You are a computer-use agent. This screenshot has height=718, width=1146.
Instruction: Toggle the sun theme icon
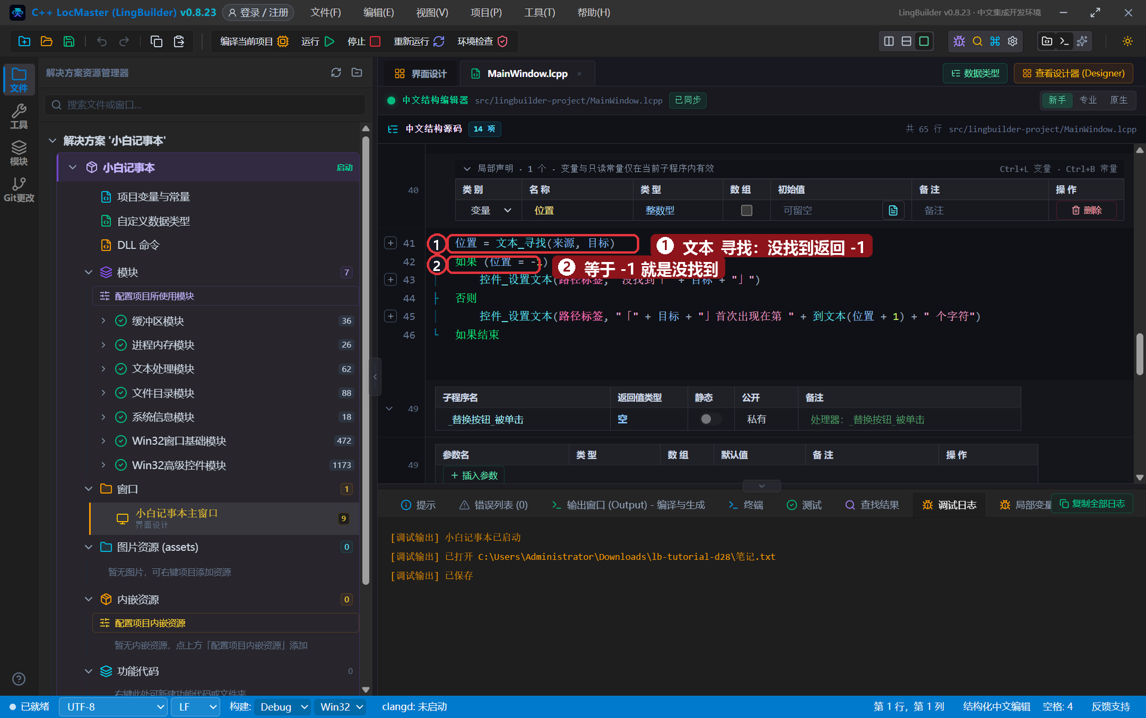(1127, 41)
